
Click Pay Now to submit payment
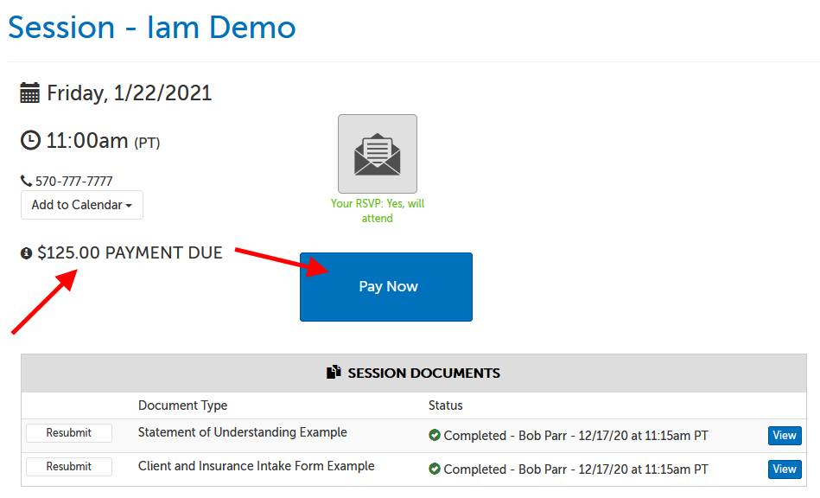385,286
